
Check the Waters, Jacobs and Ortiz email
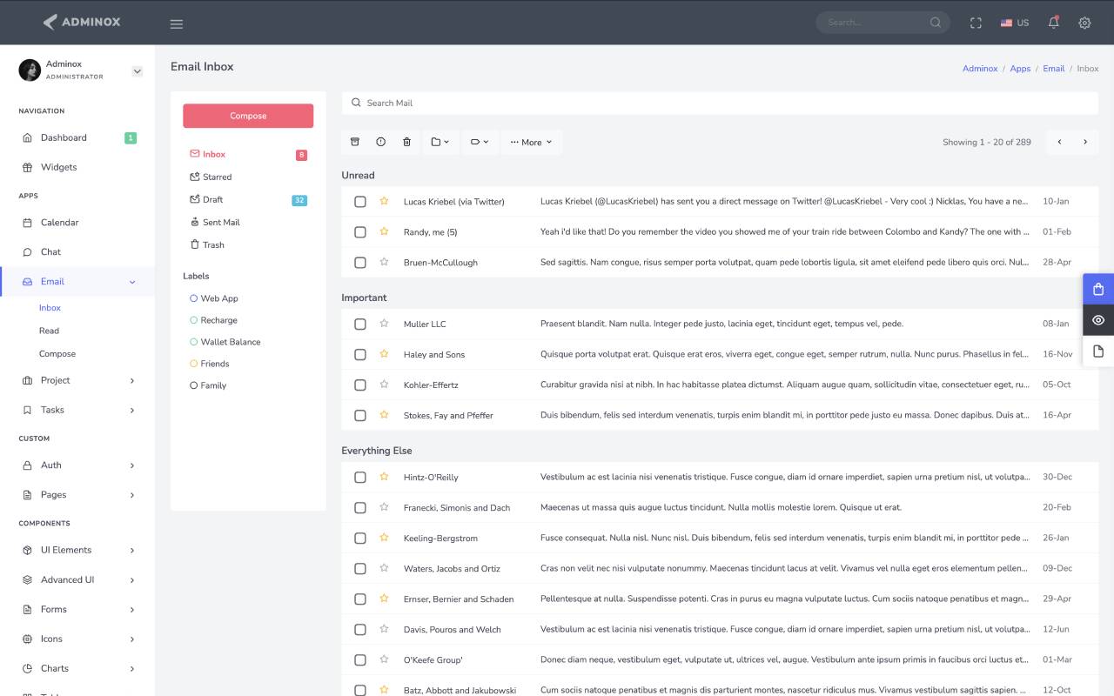pyautogui.click(x=360, y=569)
